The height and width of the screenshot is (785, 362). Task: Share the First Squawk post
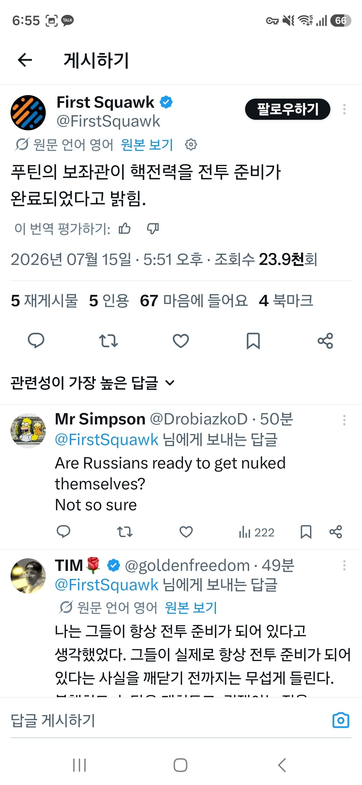point(325,341)
